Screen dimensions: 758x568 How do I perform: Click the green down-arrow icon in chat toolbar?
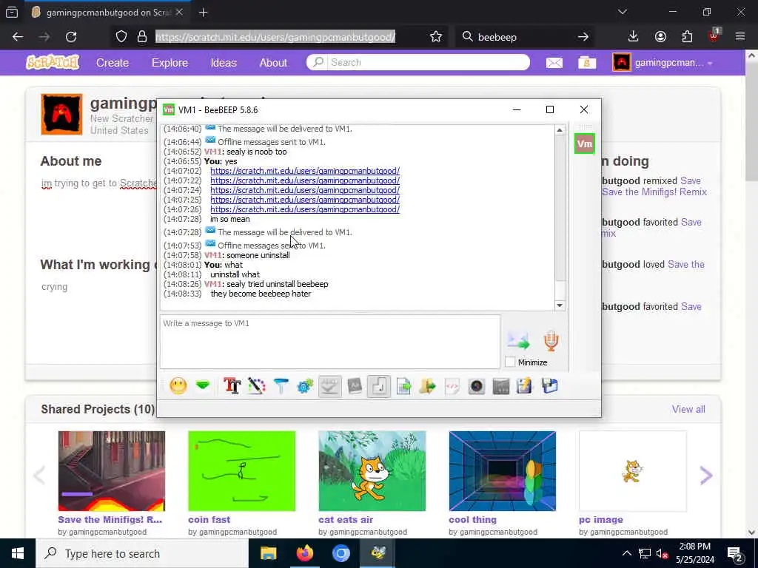pyautogui.click(x=203, y=385)
